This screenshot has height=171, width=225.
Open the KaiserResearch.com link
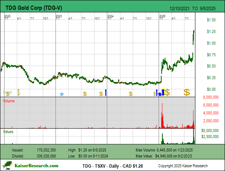[x=36, y=166]
